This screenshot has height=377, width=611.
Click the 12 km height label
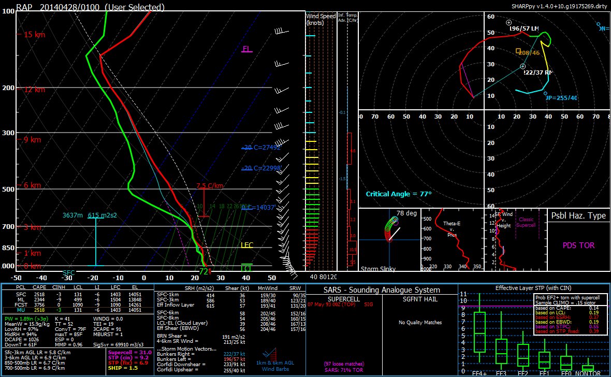[x=34, y=90]
